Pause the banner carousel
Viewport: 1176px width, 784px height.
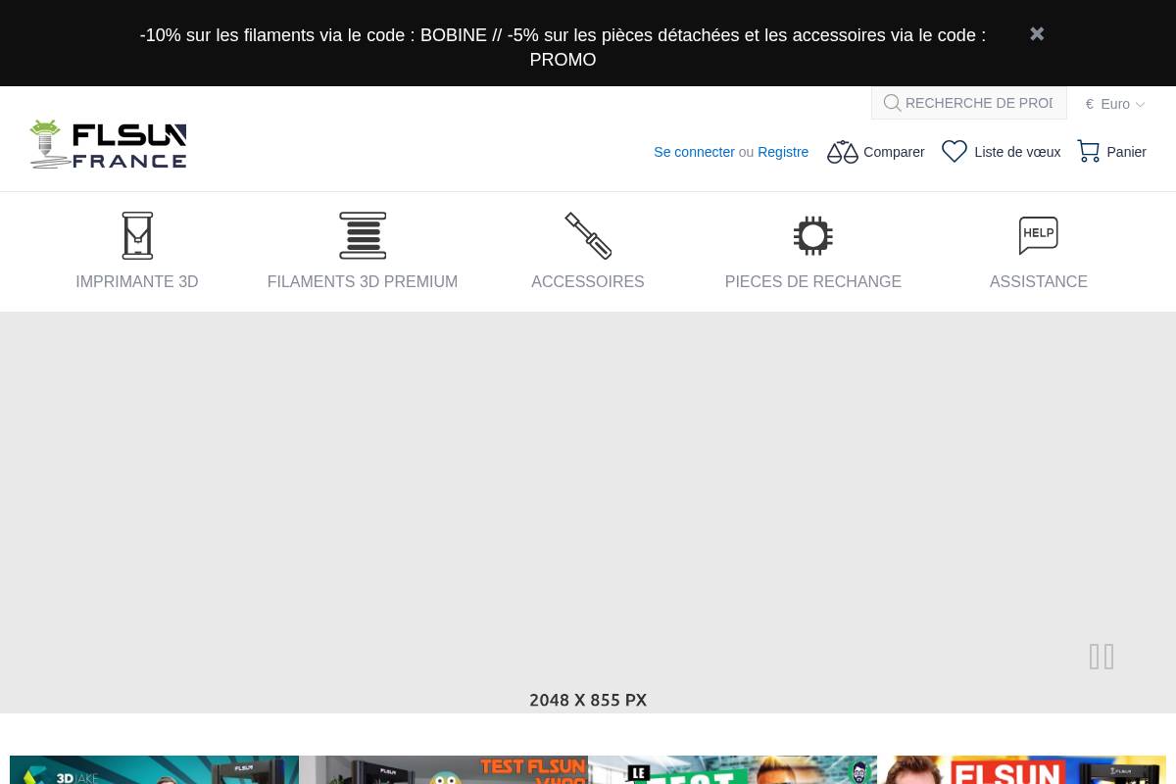click(x=1102, y=657)
